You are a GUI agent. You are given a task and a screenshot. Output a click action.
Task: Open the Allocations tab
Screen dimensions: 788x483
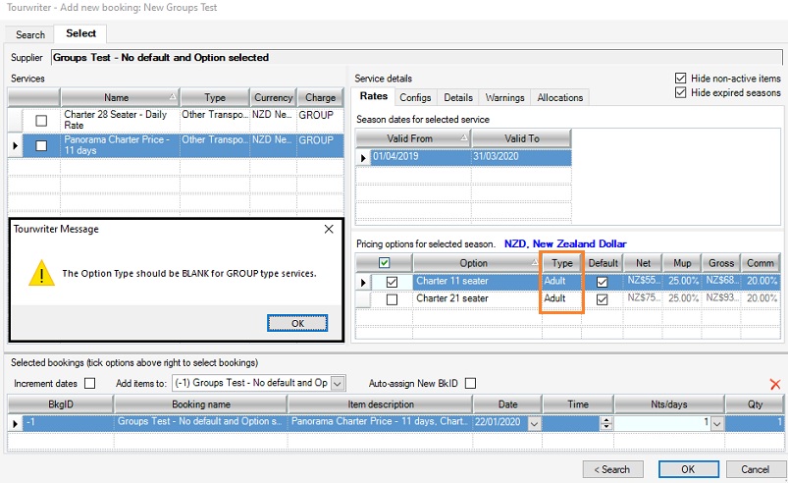pyautogui.click(x=559, y=97)
